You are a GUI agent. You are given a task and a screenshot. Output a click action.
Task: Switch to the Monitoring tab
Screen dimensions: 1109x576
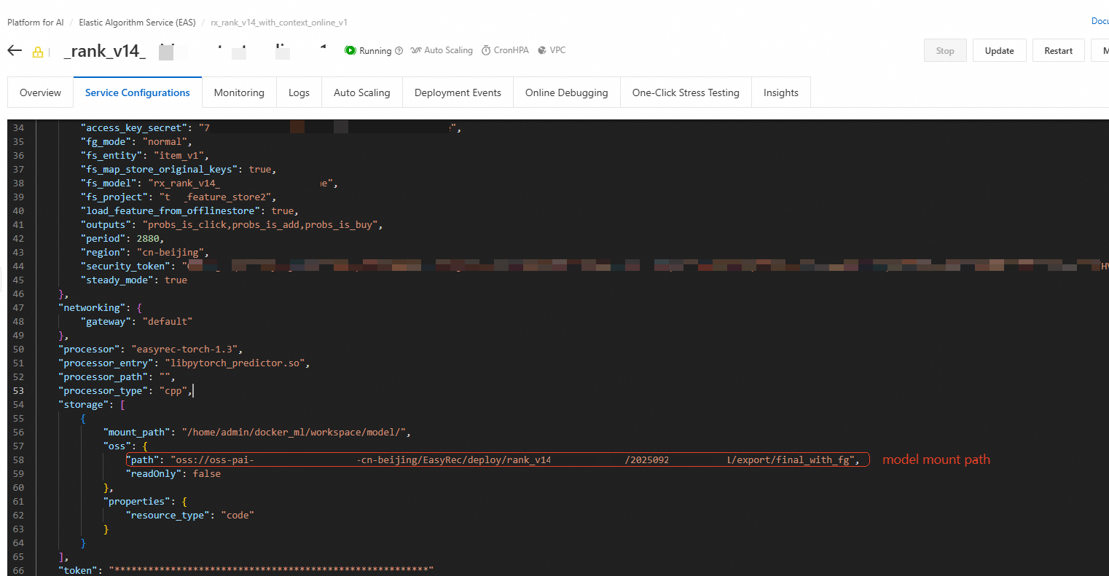(239, 92)
